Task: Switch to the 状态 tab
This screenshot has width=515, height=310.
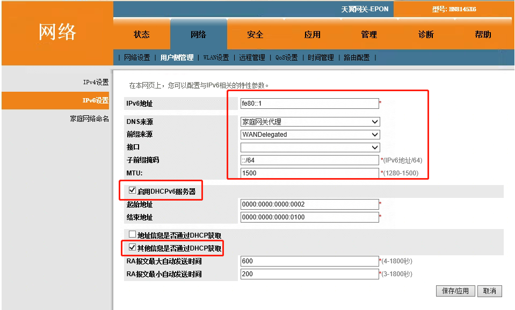Action: point(141,34)
